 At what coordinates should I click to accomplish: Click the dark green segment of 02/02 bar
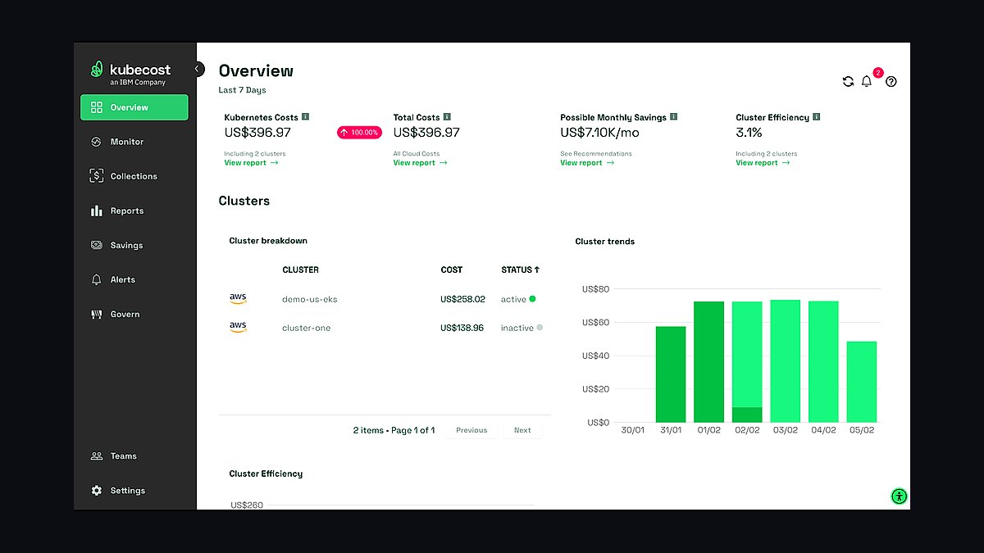[747, 415]
